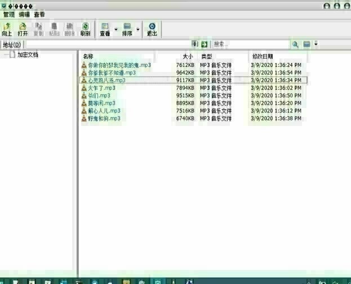Click the size cell 7612KB
The image size is (351, 284).
[x=185, y=65]
